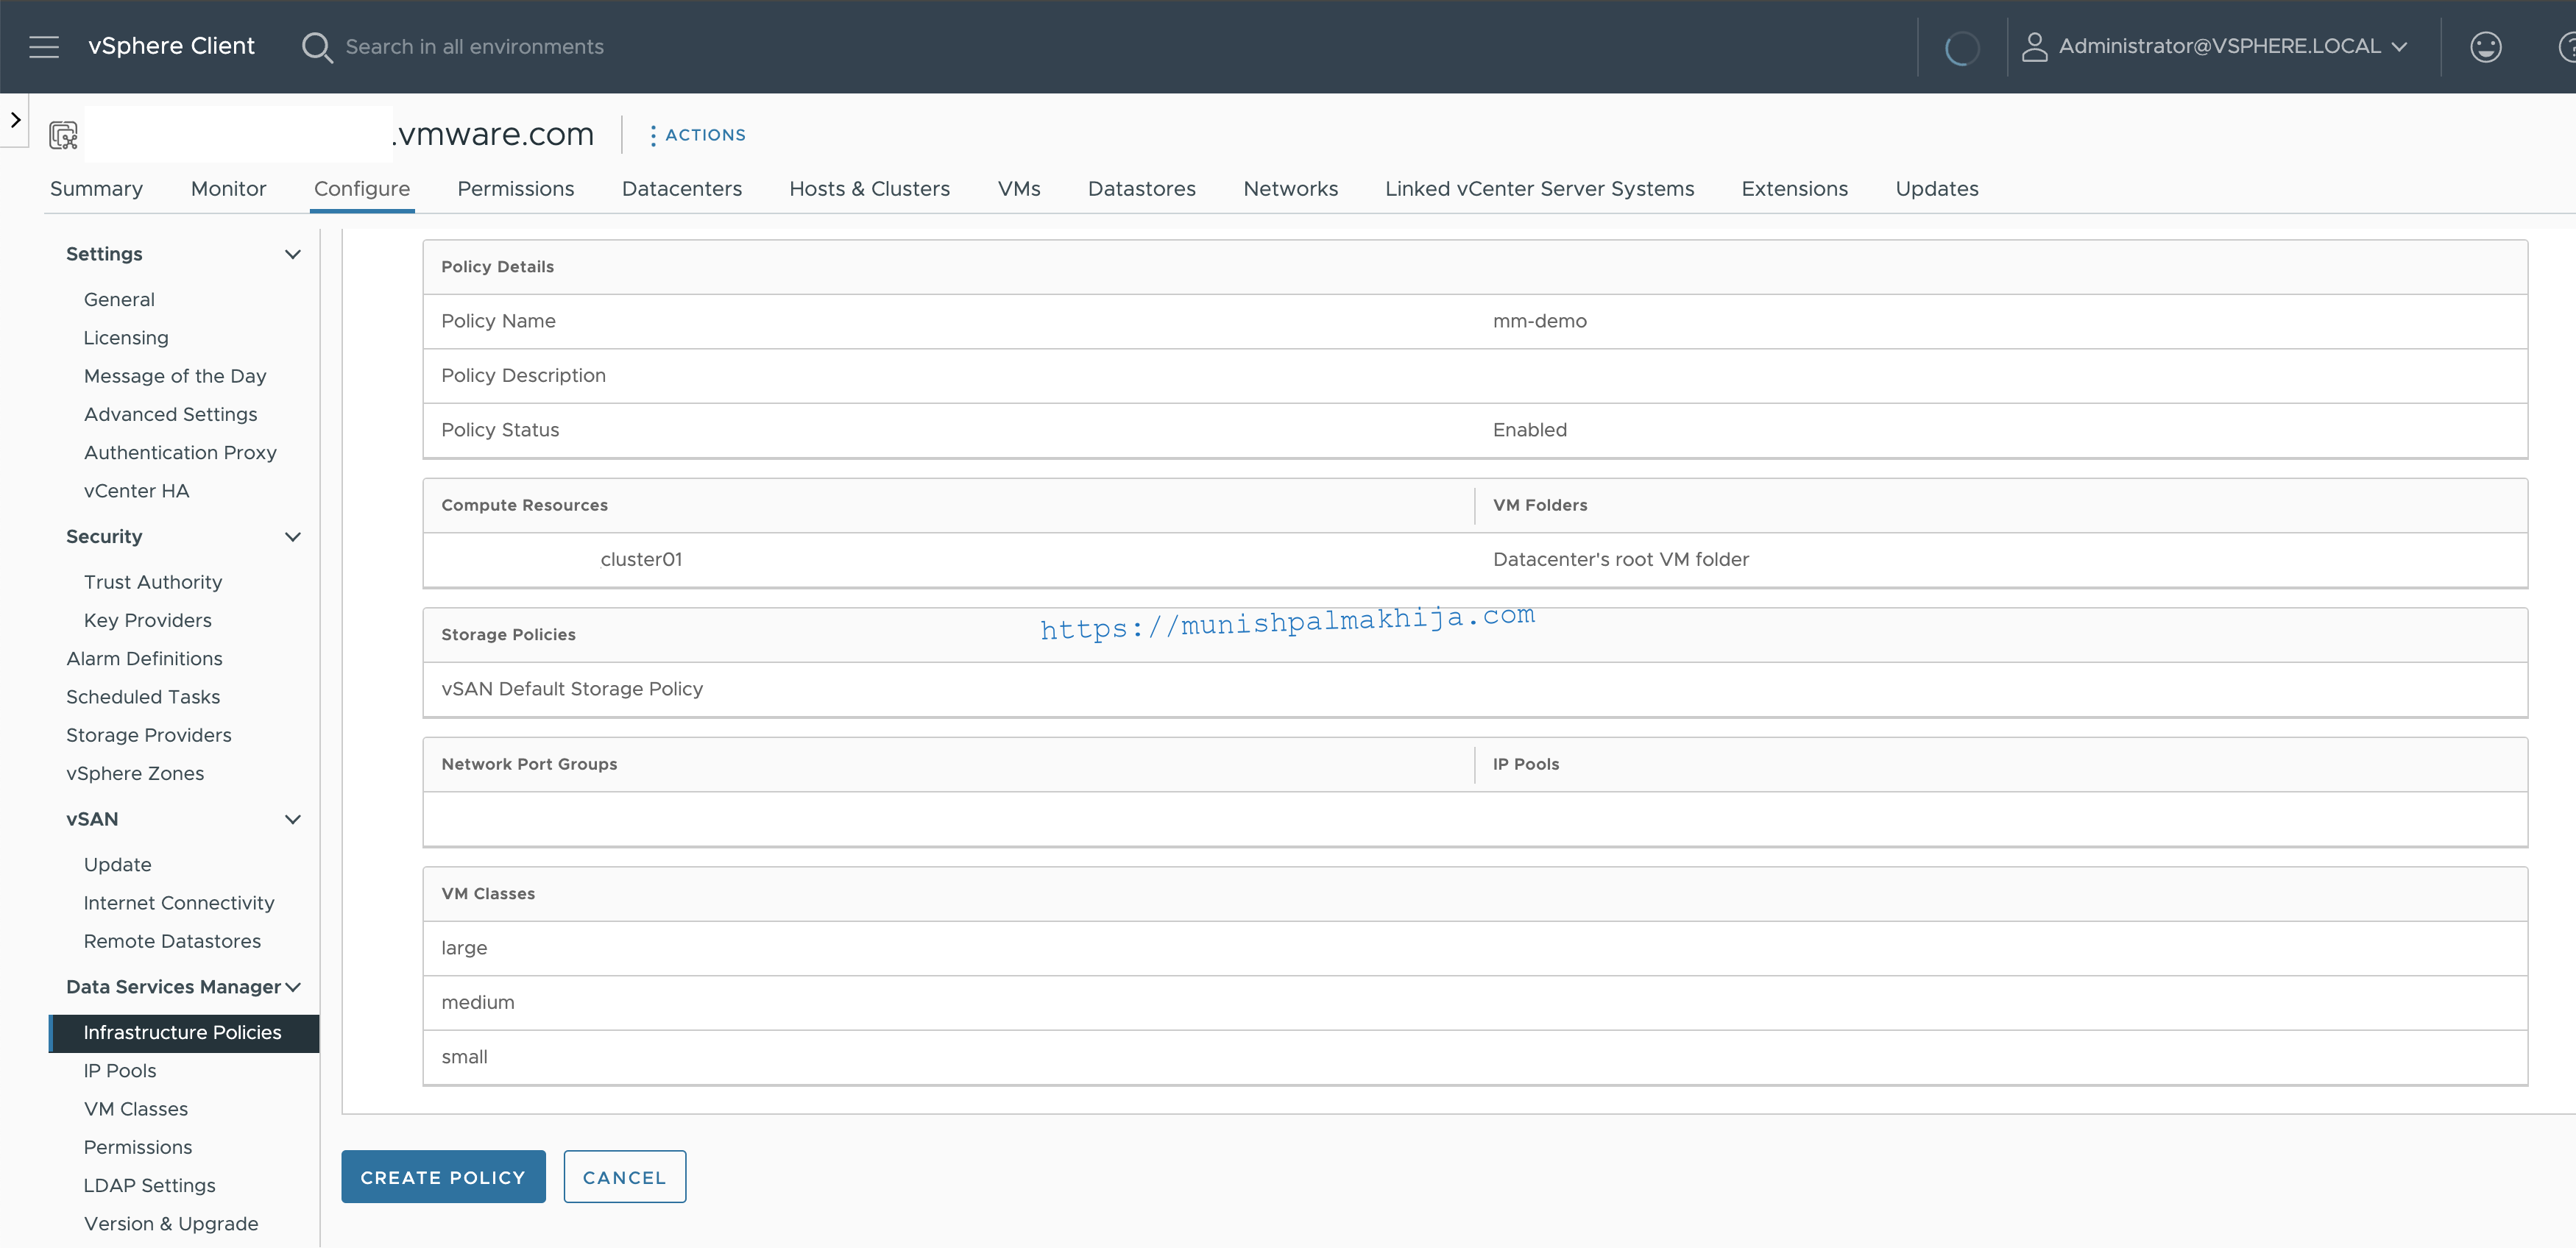Expand the collapsed navigator arrow
2576x1248 pixels.
click(x=15, y=120)
